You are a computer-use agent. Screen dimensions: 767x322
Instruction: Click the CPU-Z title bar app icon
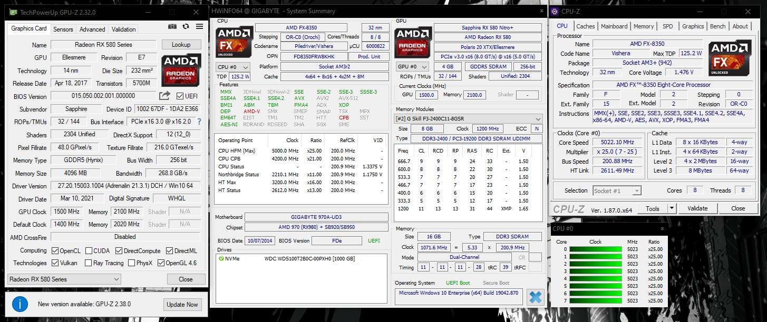(x=555, y=11)
